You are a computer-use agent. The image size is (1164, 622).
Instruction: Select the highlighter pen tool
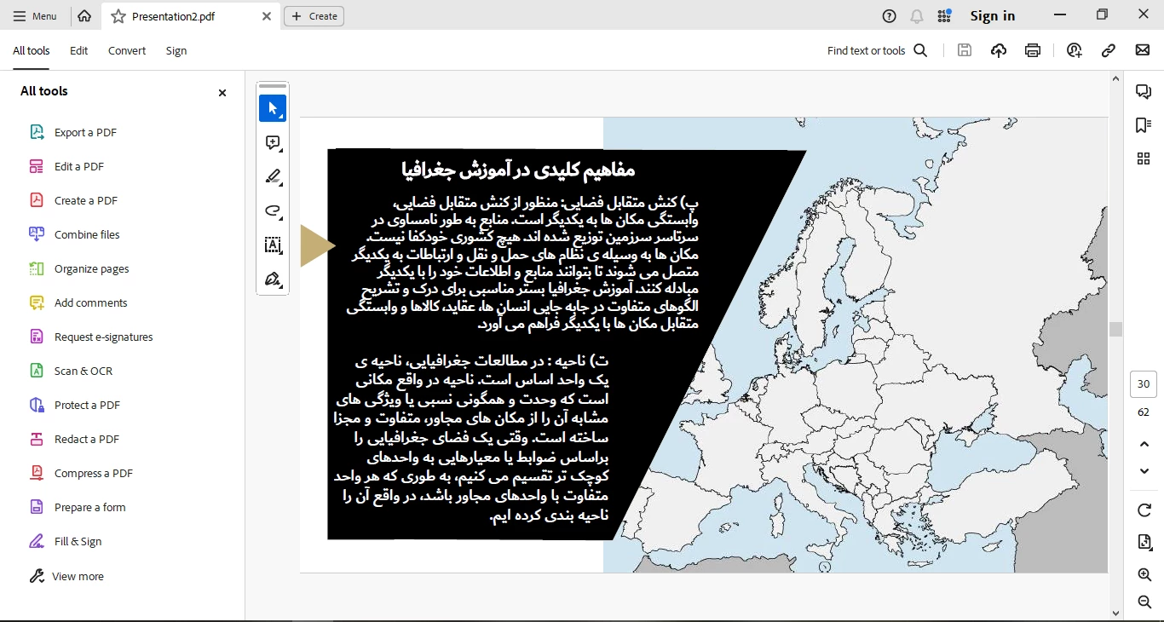(x=273, y=177)
